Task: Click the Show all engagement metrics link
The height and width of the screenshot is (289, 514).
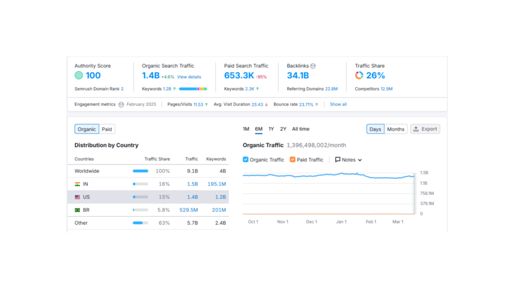Action: click(338, 104)
